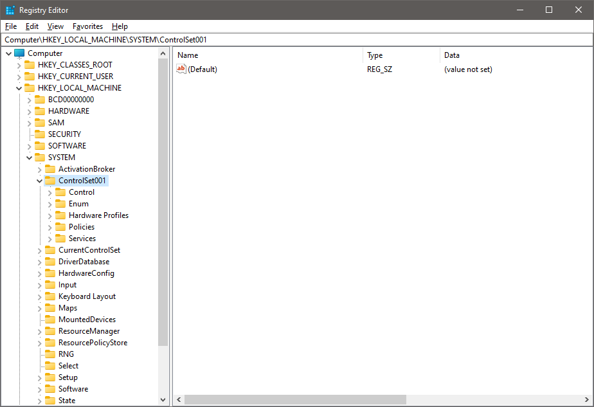Open the Help menu
This screenshot has height=407, width=594.
coord(120,26)
